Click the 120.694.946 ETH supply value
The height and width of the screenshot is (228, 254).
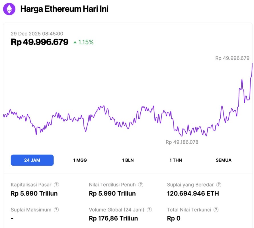(193, 194)
